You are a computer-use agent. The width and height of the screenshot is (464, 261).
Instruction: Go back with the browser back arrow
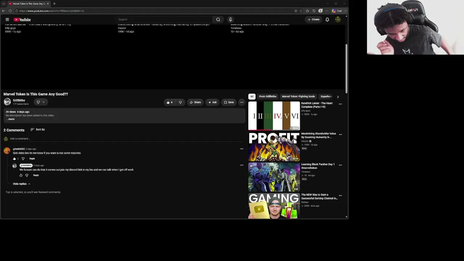(x=4, y=11)
